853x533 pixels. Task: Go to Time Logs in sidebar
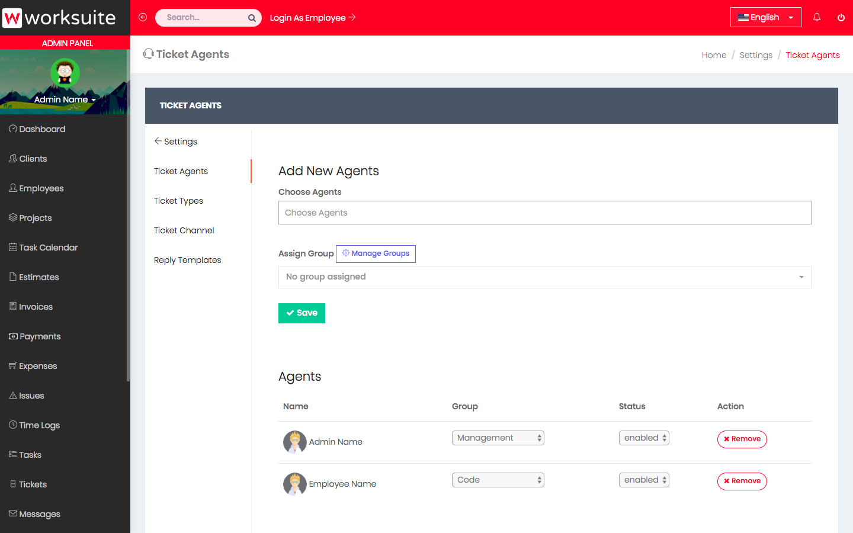coord(39,425)
